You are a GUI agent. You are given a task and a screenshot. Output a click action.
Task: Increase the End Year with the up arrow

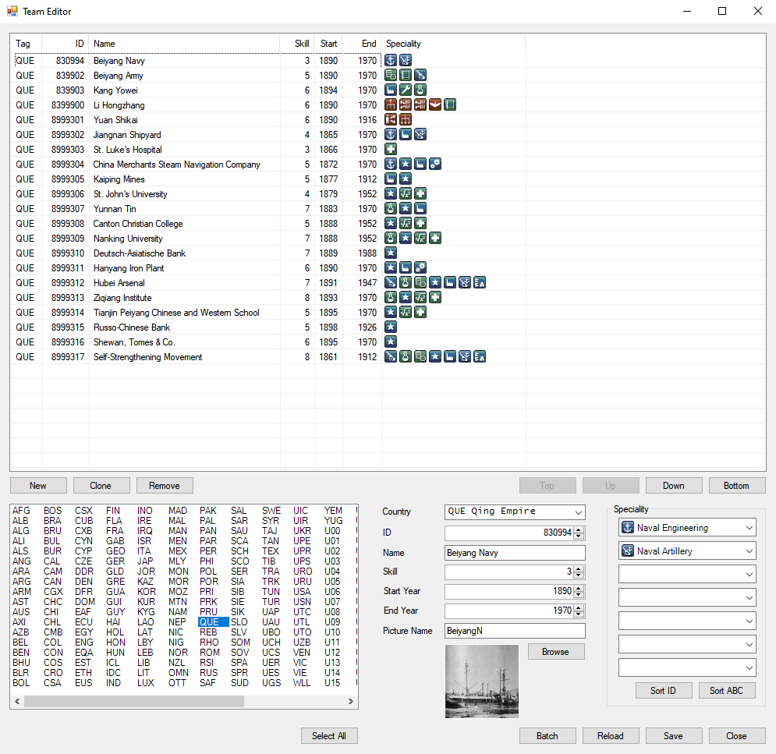579,607
